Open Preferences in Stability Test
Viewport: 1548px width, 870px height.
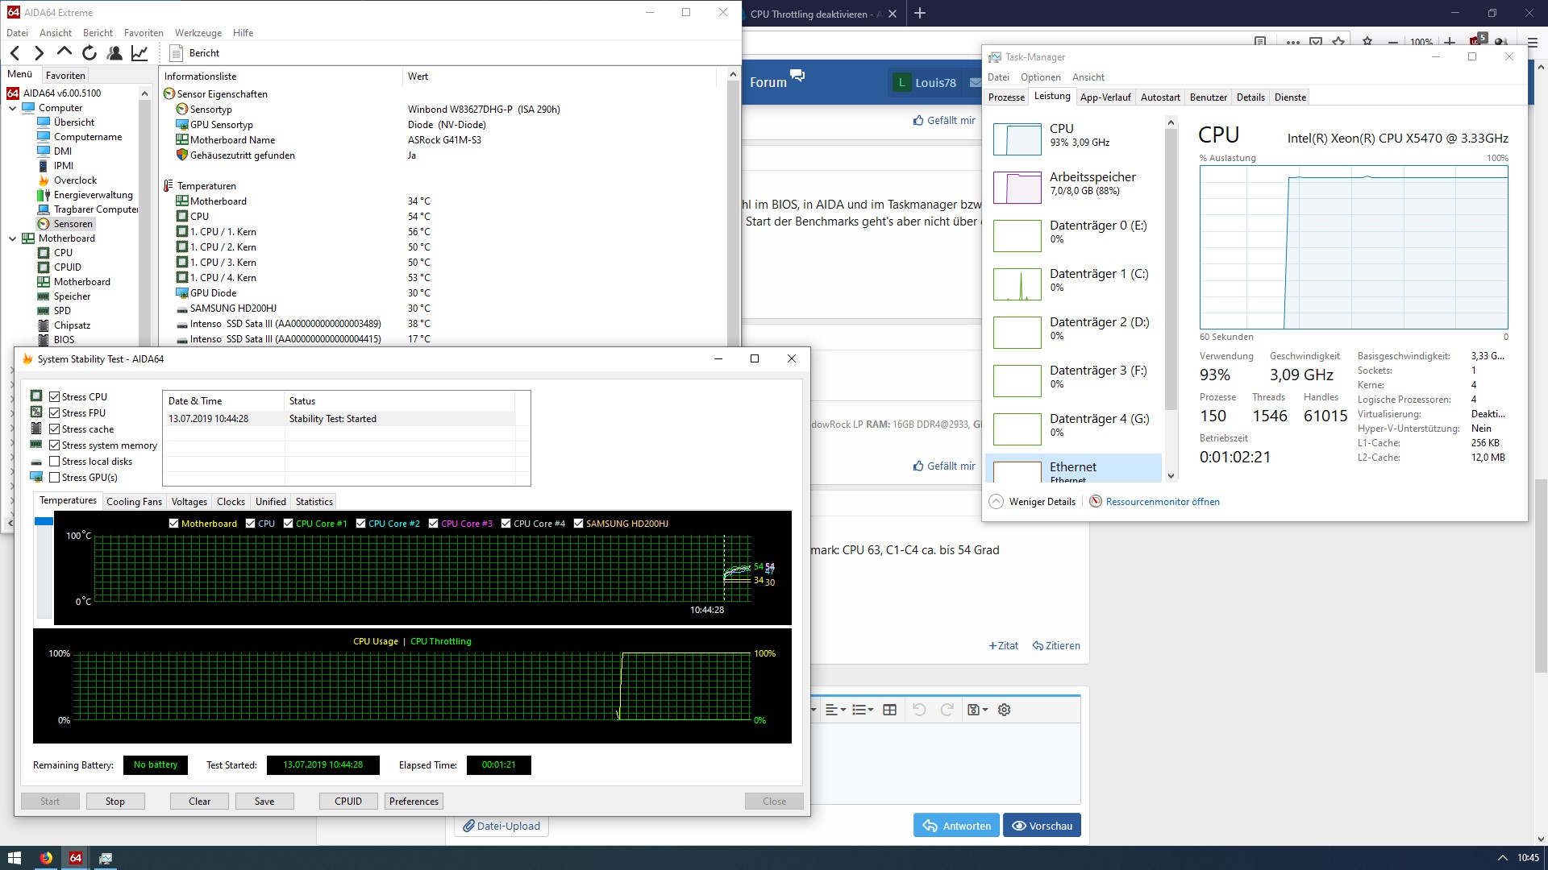(414, 802)
